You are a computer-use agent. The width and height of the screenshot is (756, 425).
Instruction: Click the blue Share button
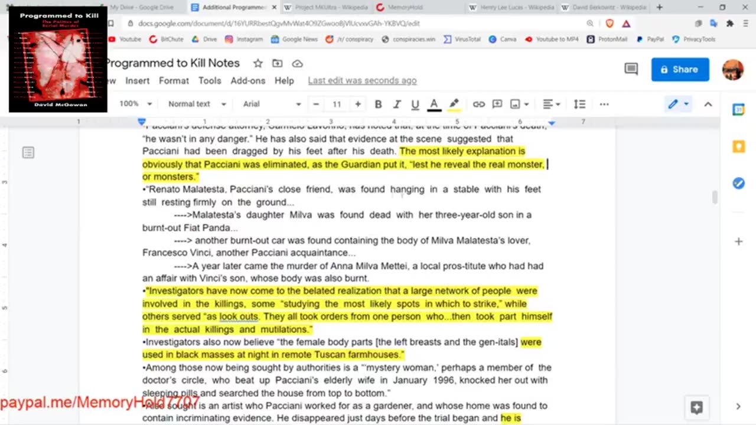tap(680, 69)
